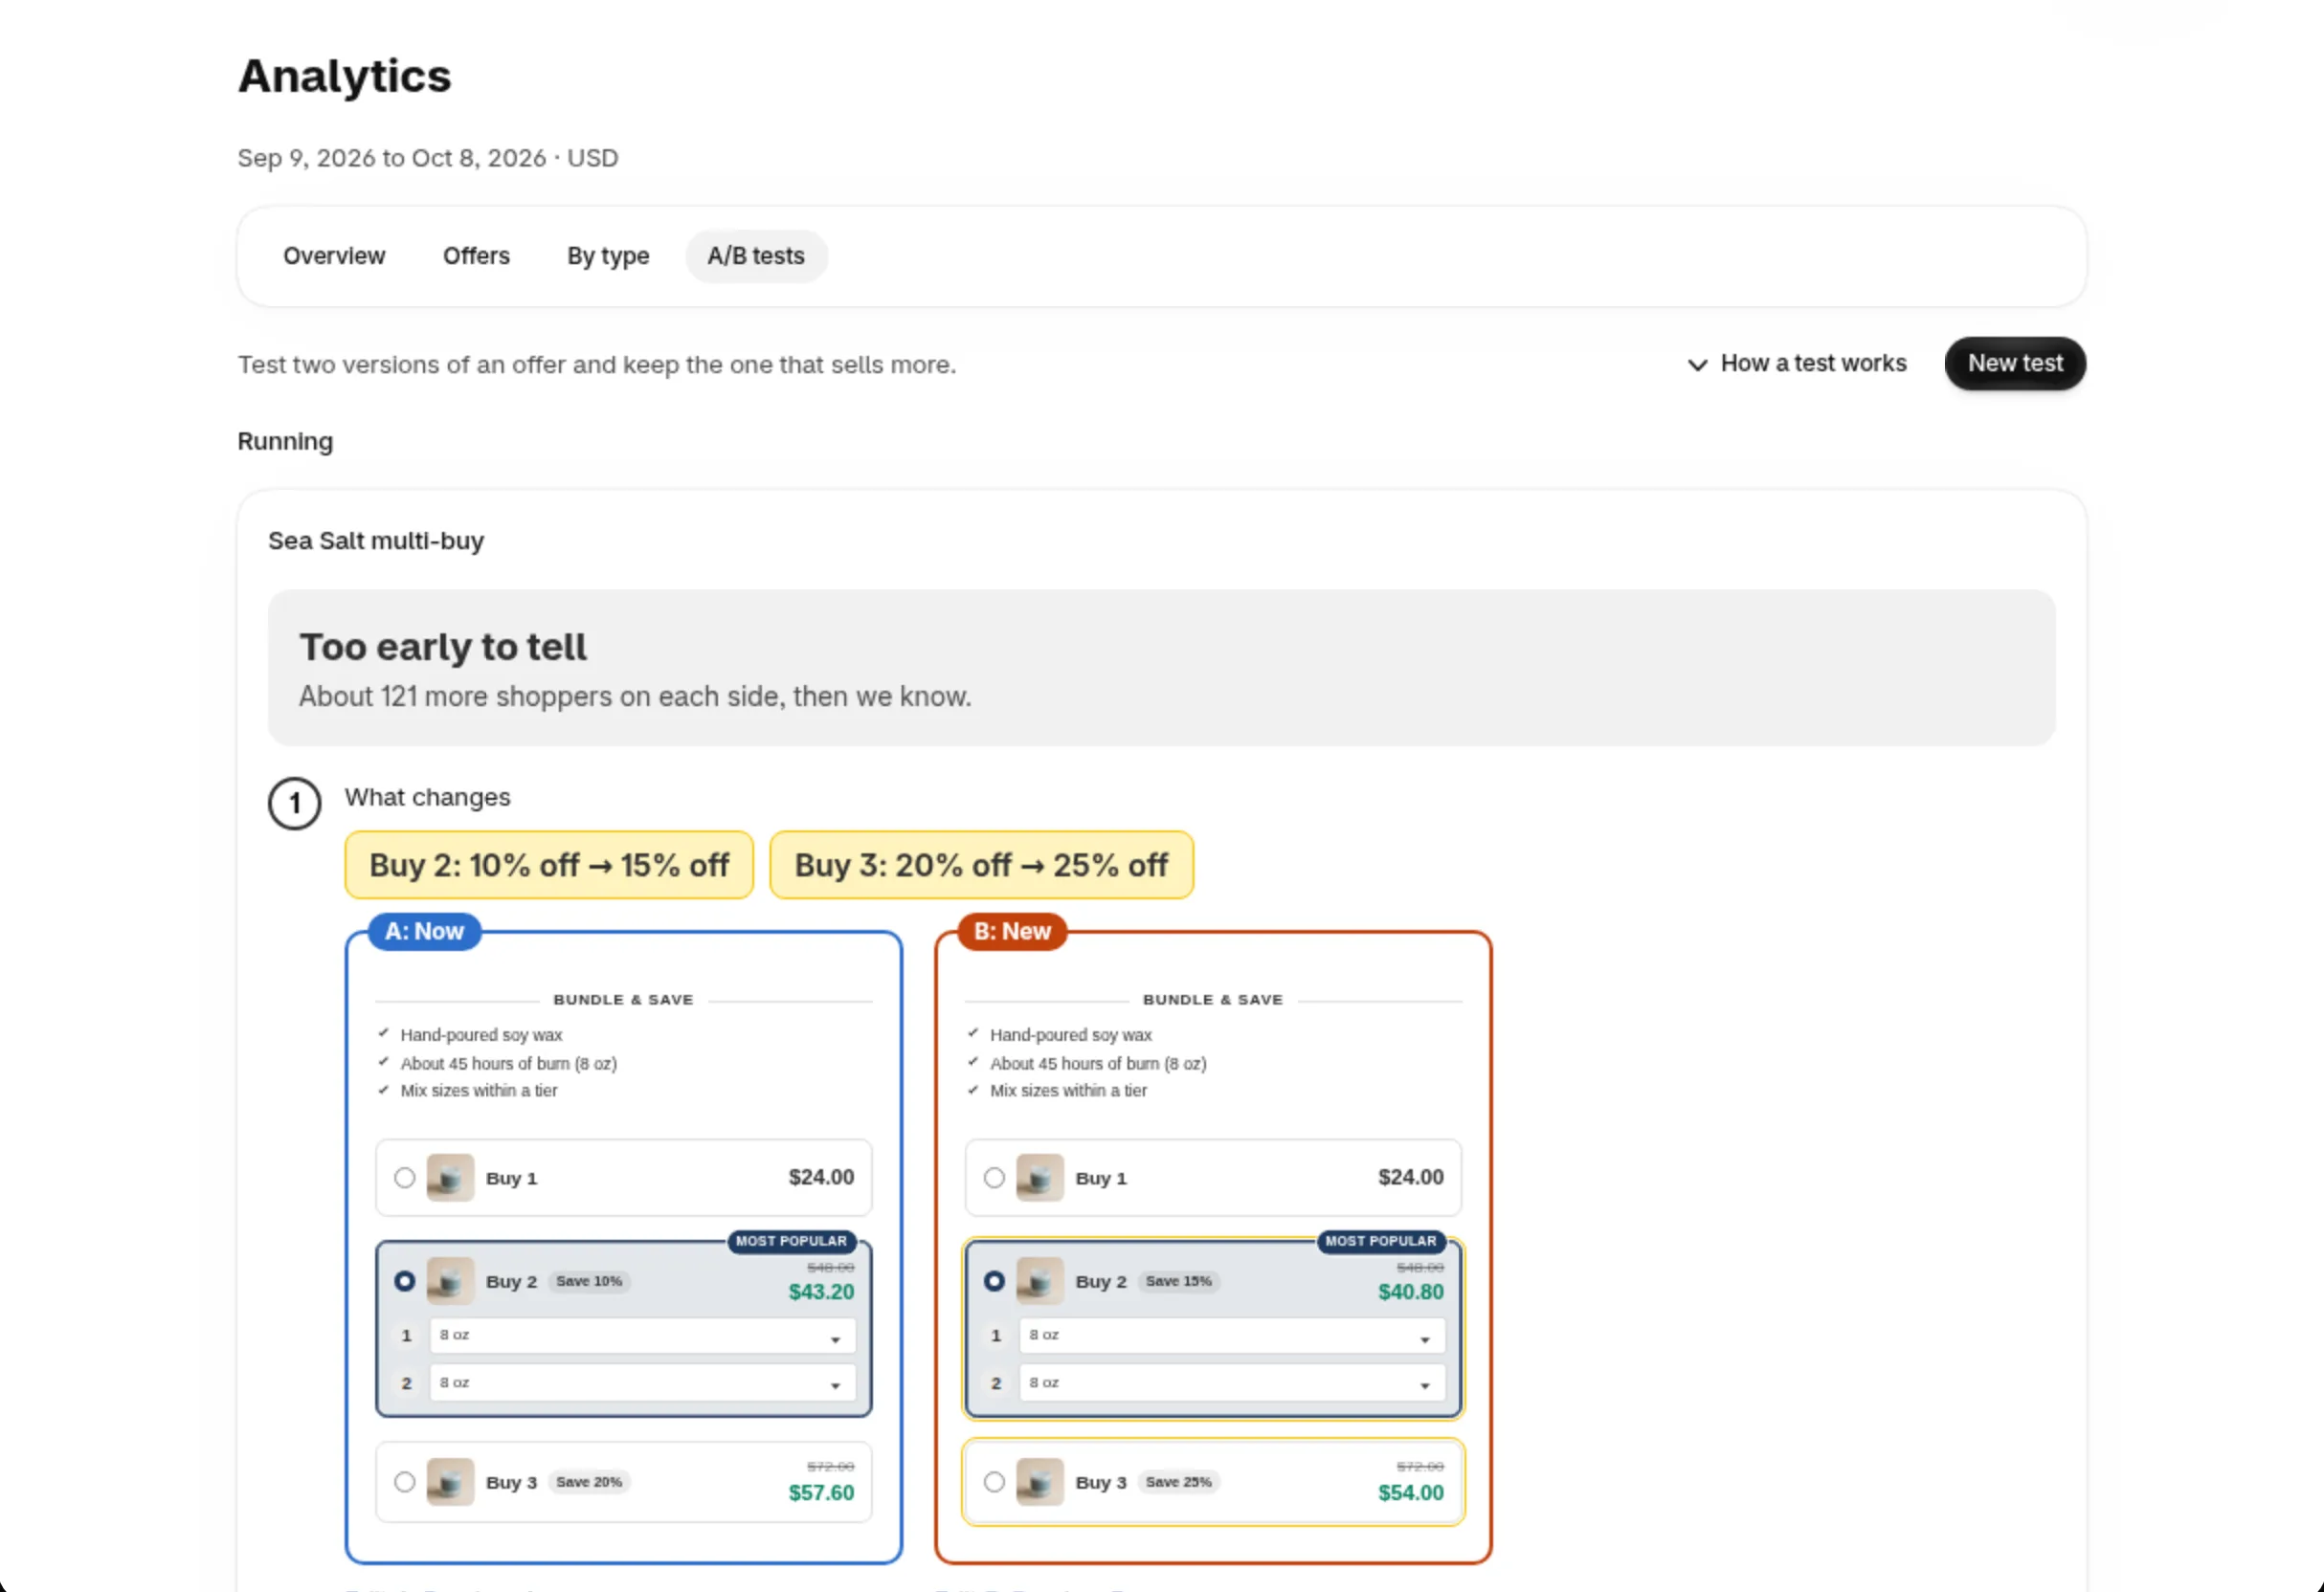Click the MOST POPULAR badge in A: Now
2324x1592 pixels.
pos(791,1240)
